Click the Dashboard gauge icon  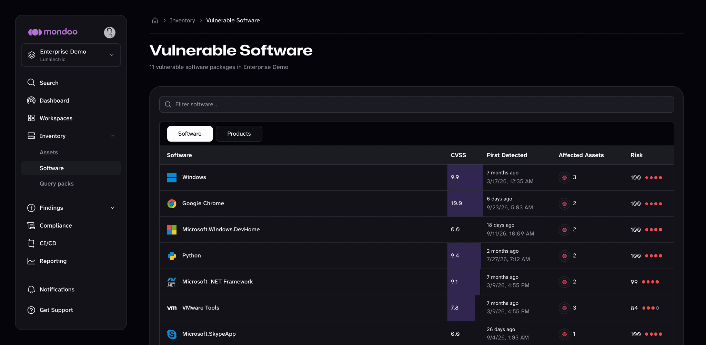point(31,100)
